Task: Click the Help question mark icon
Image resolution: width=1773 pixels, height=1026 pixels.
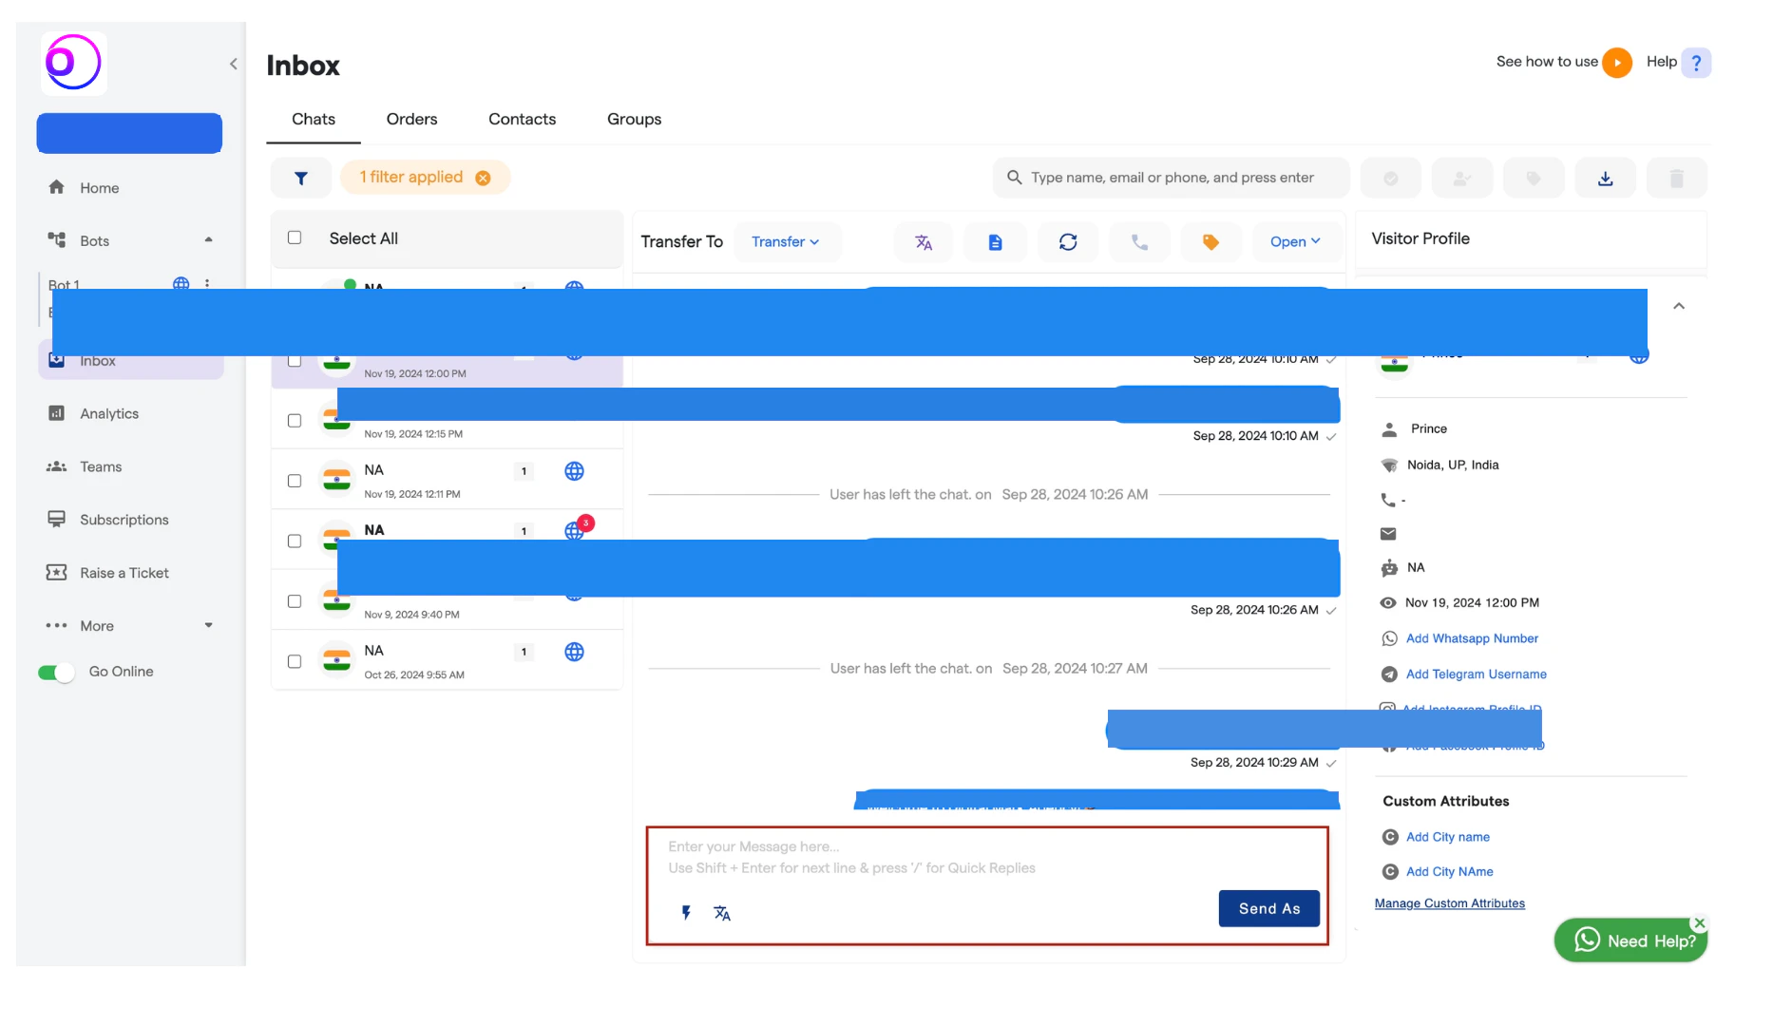Action: point(1696,63)
